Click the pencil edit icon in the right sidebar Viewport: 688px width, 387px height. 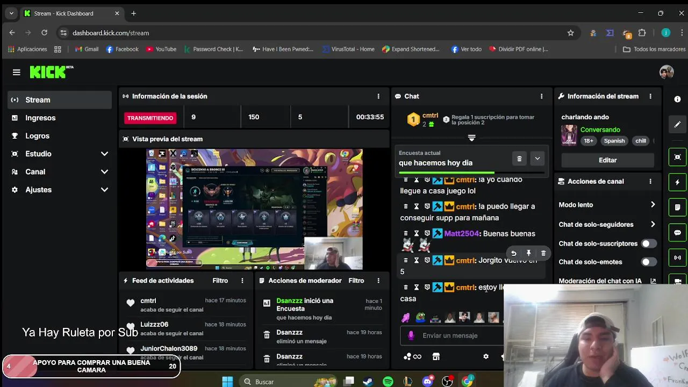coord(677,124)
